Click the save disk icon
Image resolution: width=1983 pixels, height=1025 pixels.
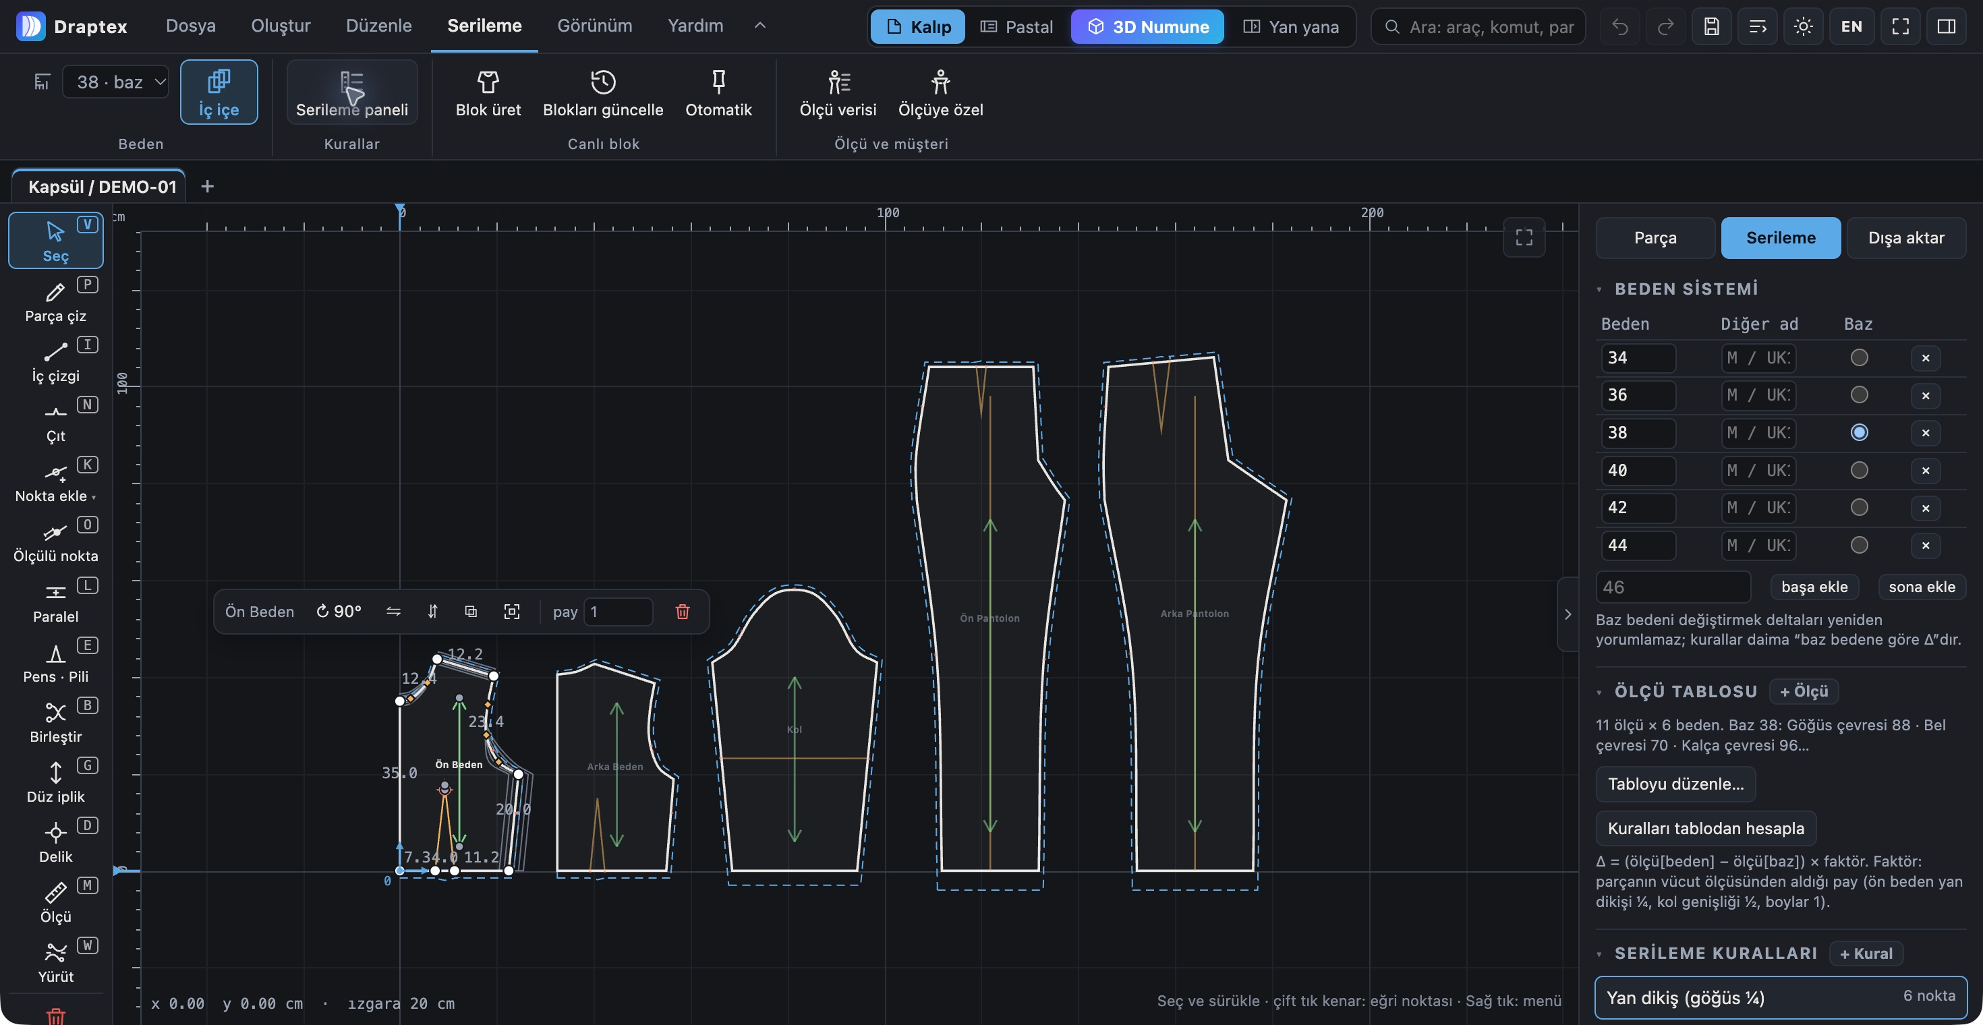[x=1711, y=27]
